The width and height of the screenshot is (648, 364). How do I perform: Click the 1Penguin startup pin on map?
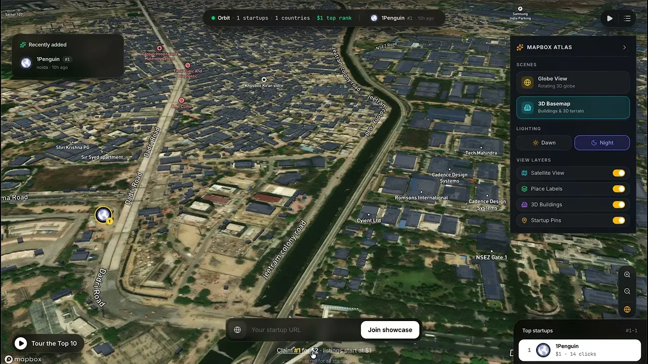click(103, 215)
